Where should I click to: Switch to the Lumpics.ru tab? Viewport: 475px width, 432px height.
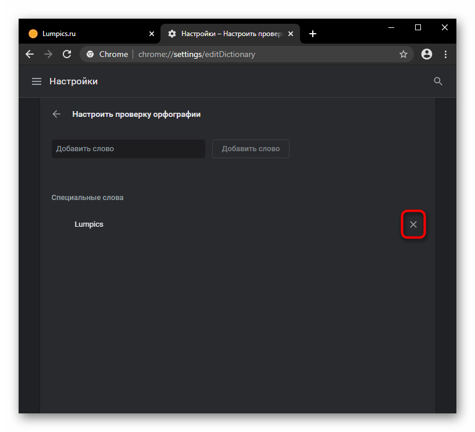tap(81, 34)
